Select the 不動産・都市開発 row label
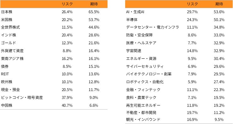 [x=141, y=113]
